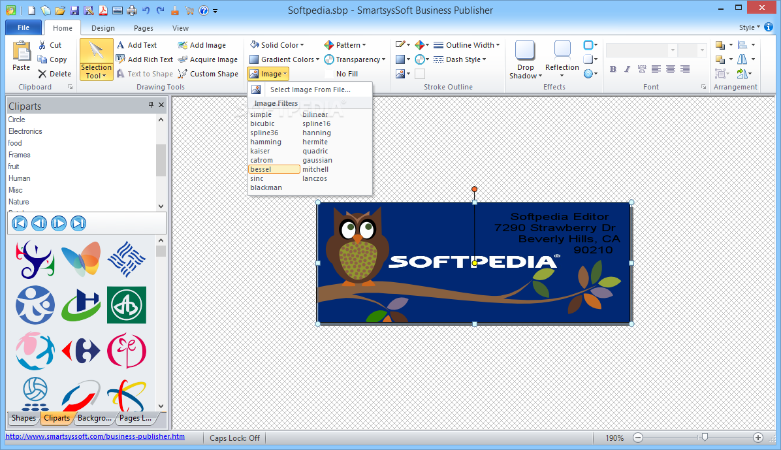Click the first clipart page navigation button
Screen dimensions: 781x450
(20, 223)
